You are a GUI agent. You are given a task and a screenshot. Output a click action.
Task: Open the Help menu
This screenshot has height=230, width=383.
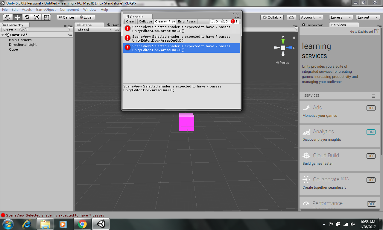tap(104, 10)
